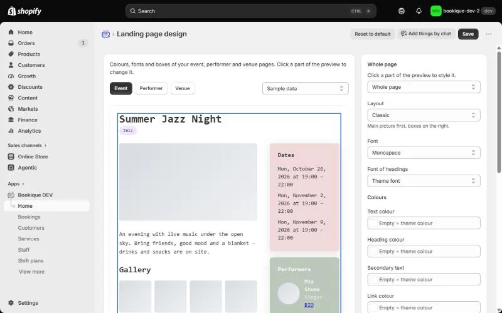
Task: Click the Growth icon
Action: (x=11, y=76)
